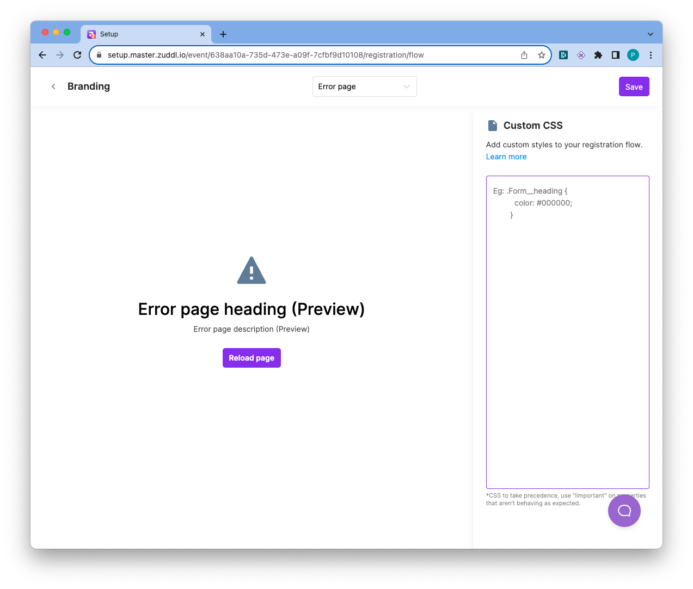
Task: Click the Save button
Action: 634,86
